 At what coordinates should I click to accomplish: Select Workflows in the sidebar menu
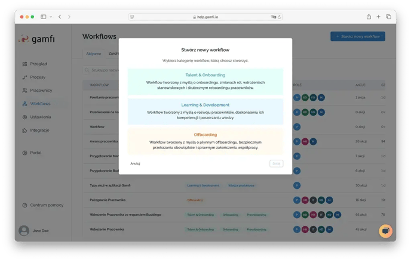[x=41, y=104]
